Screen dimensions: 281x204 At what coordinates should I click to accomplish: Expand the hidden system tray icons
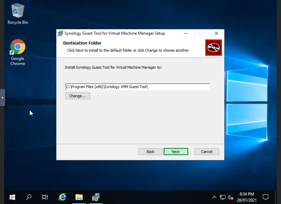(x=214, y=197)
